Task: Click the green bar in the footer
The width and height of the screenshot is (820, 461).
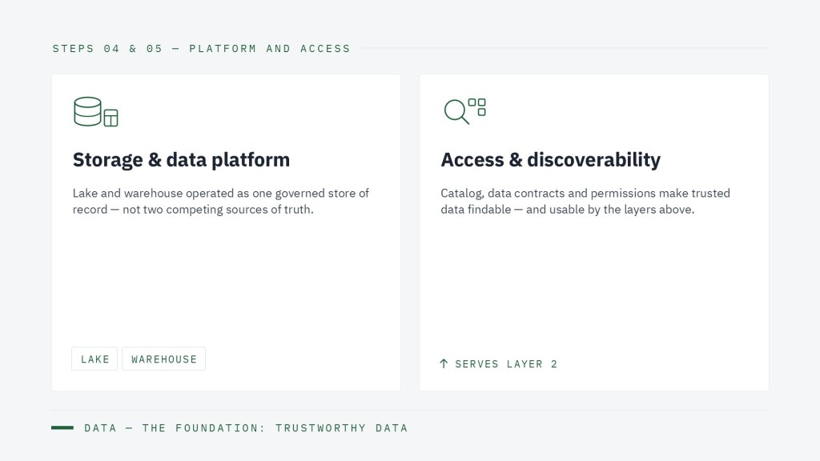Action: (x=62, y=428)
